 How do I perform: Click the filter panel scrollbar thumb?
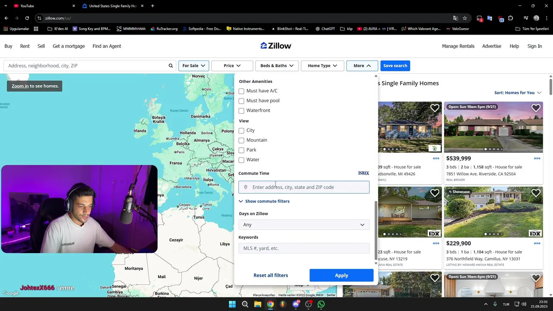point(375,230)
